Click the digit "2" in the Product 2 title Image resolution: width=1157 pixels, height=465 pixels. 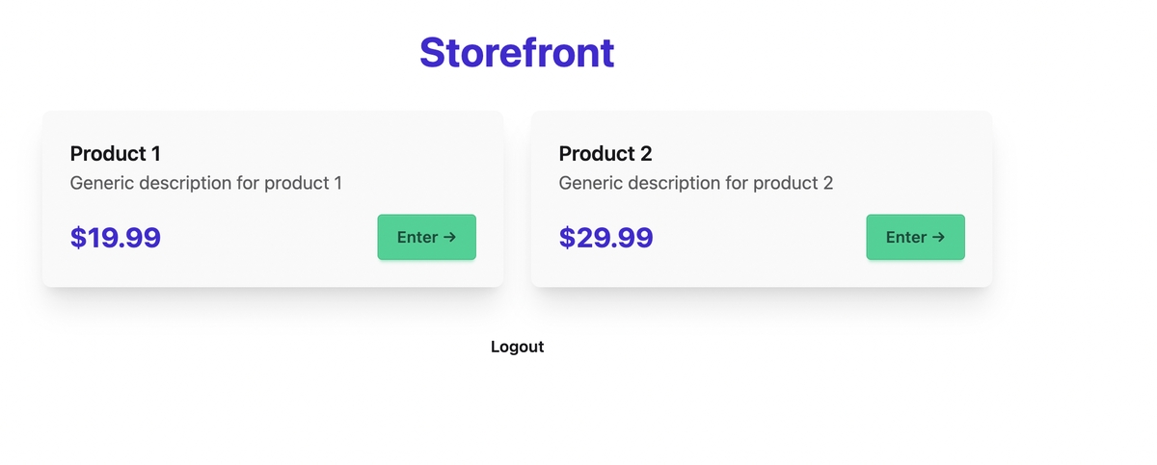pyautogui.click(x=646, y=153)
